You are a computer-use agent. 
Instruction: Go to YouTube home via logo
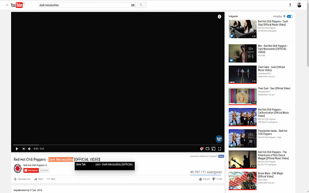click(x=17, y=5)
